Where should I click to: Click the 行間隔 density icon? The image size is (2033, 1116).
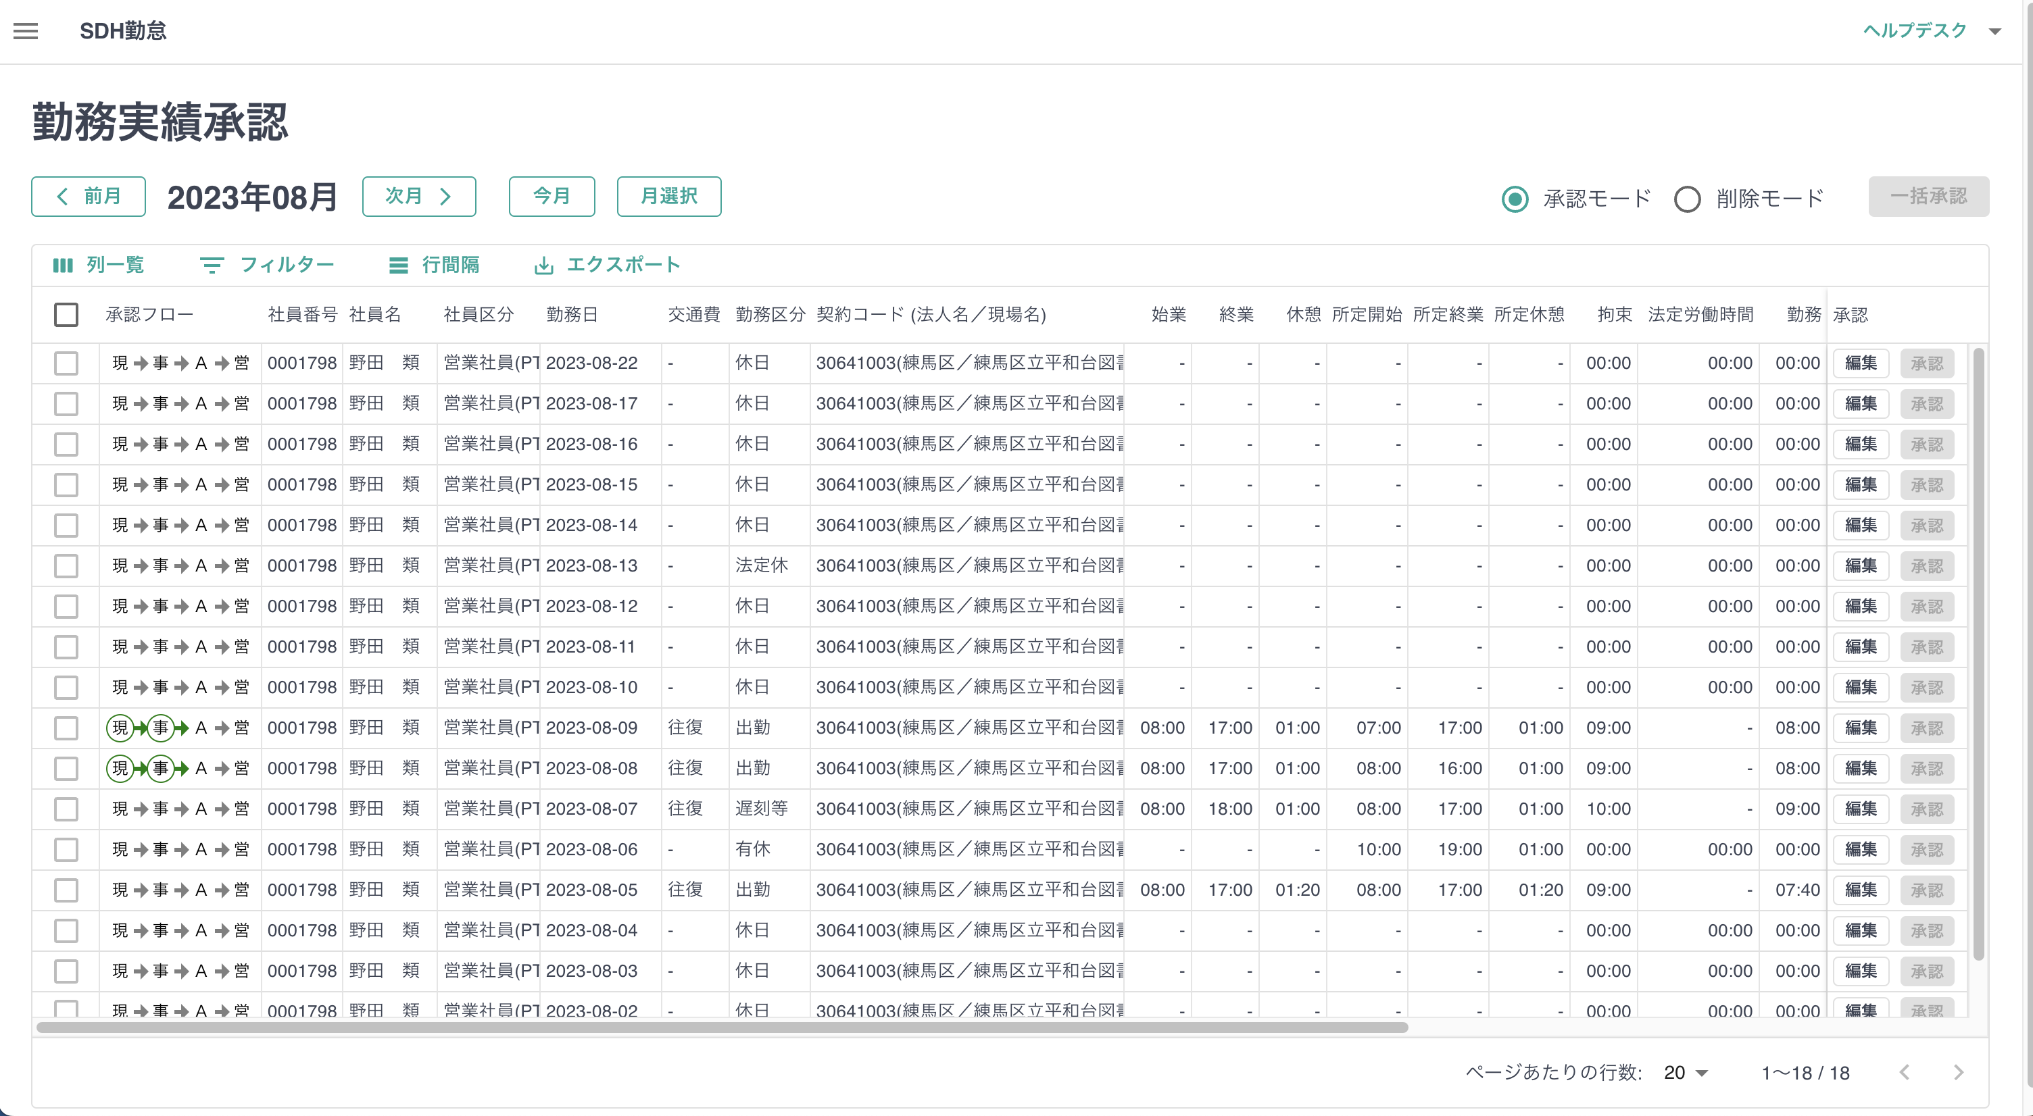[x=399, y=265]
